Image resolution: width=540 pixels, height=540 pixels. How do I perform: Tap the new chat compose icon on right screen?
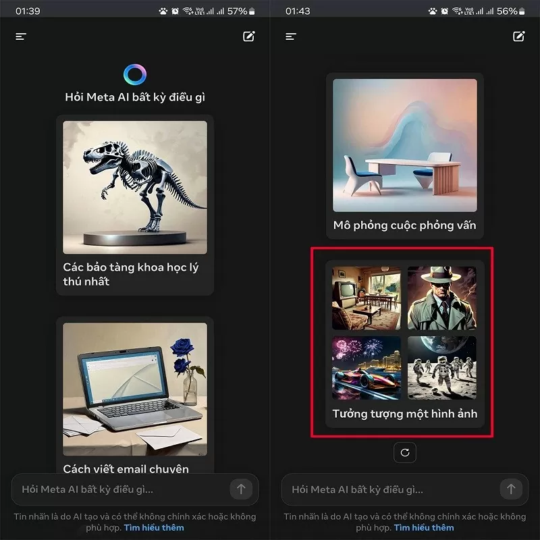tap(518, 36)
